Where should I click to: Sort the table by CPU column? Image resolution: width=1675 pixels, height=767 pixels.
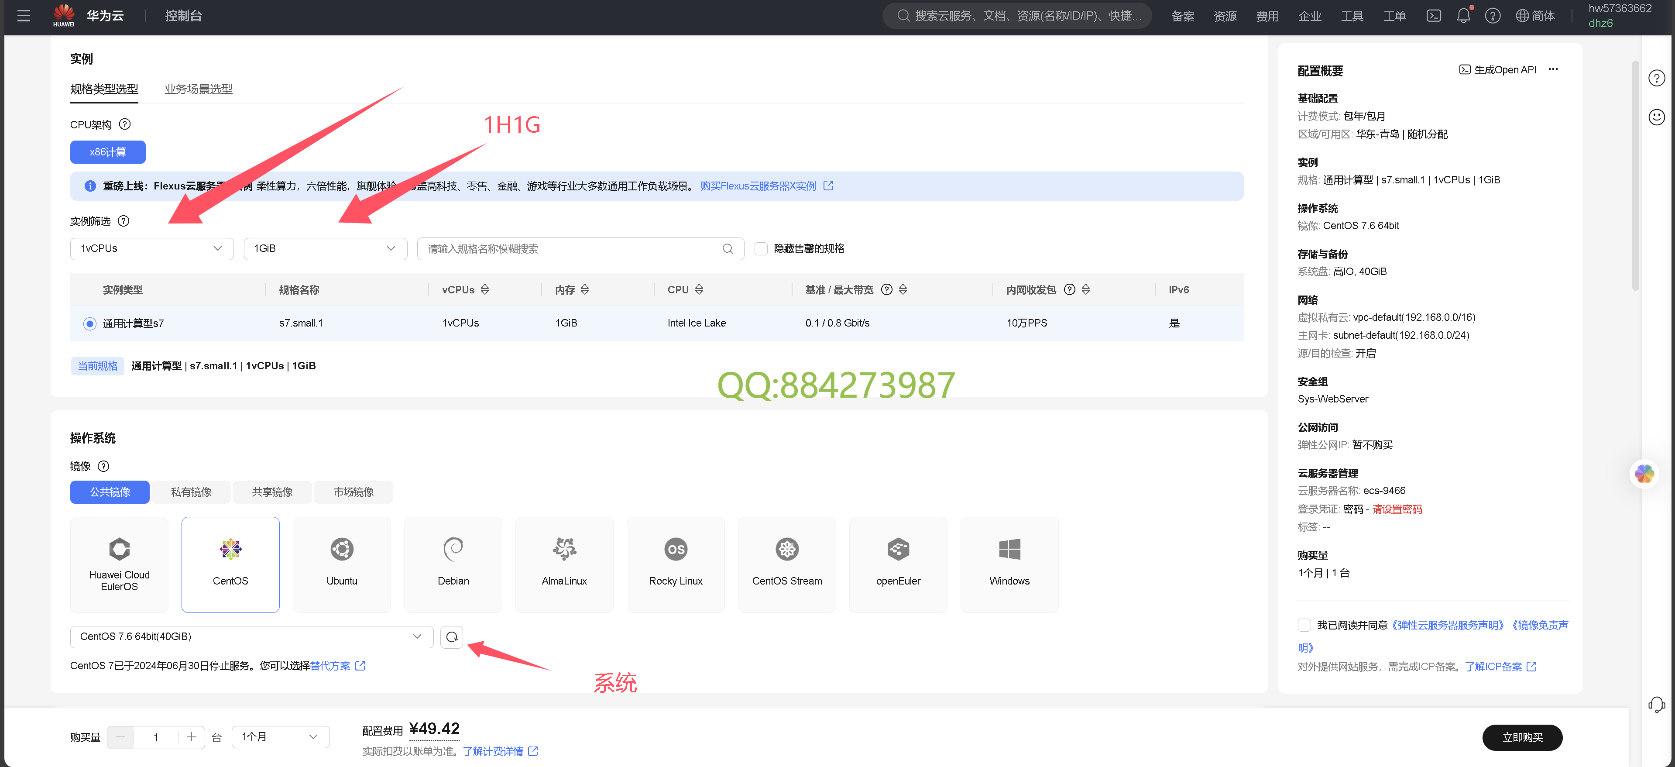699,289
